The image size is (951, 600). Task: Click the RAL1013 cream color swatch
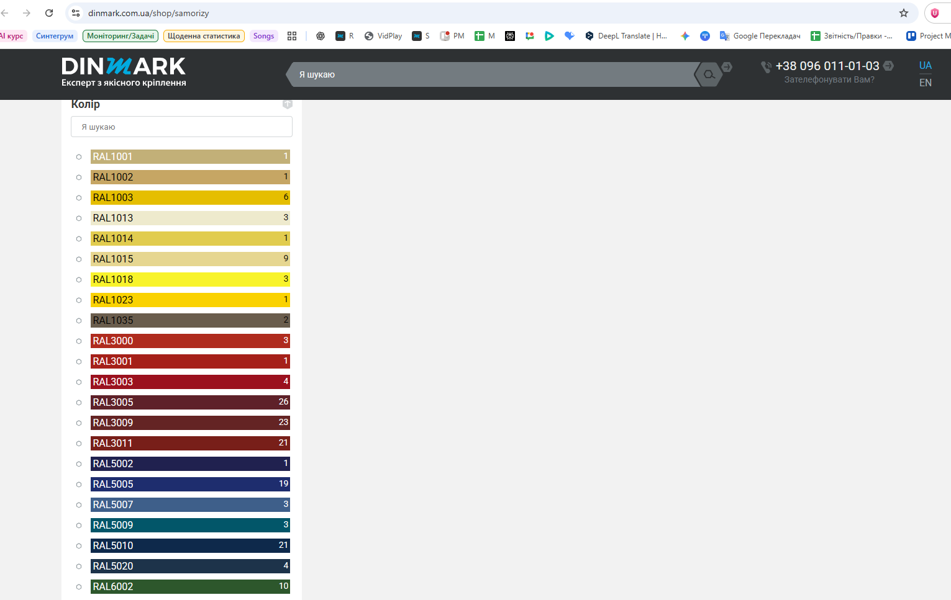coord(190,218)
